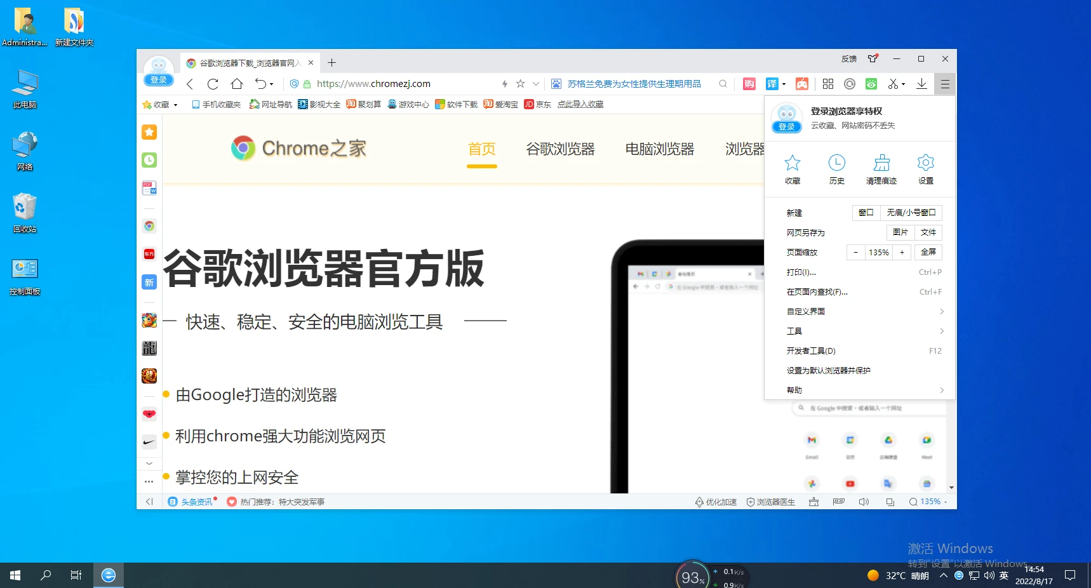Click the magnifier search icon in search box
This screenshot has width=1091, height=588.
coord(723,84)
